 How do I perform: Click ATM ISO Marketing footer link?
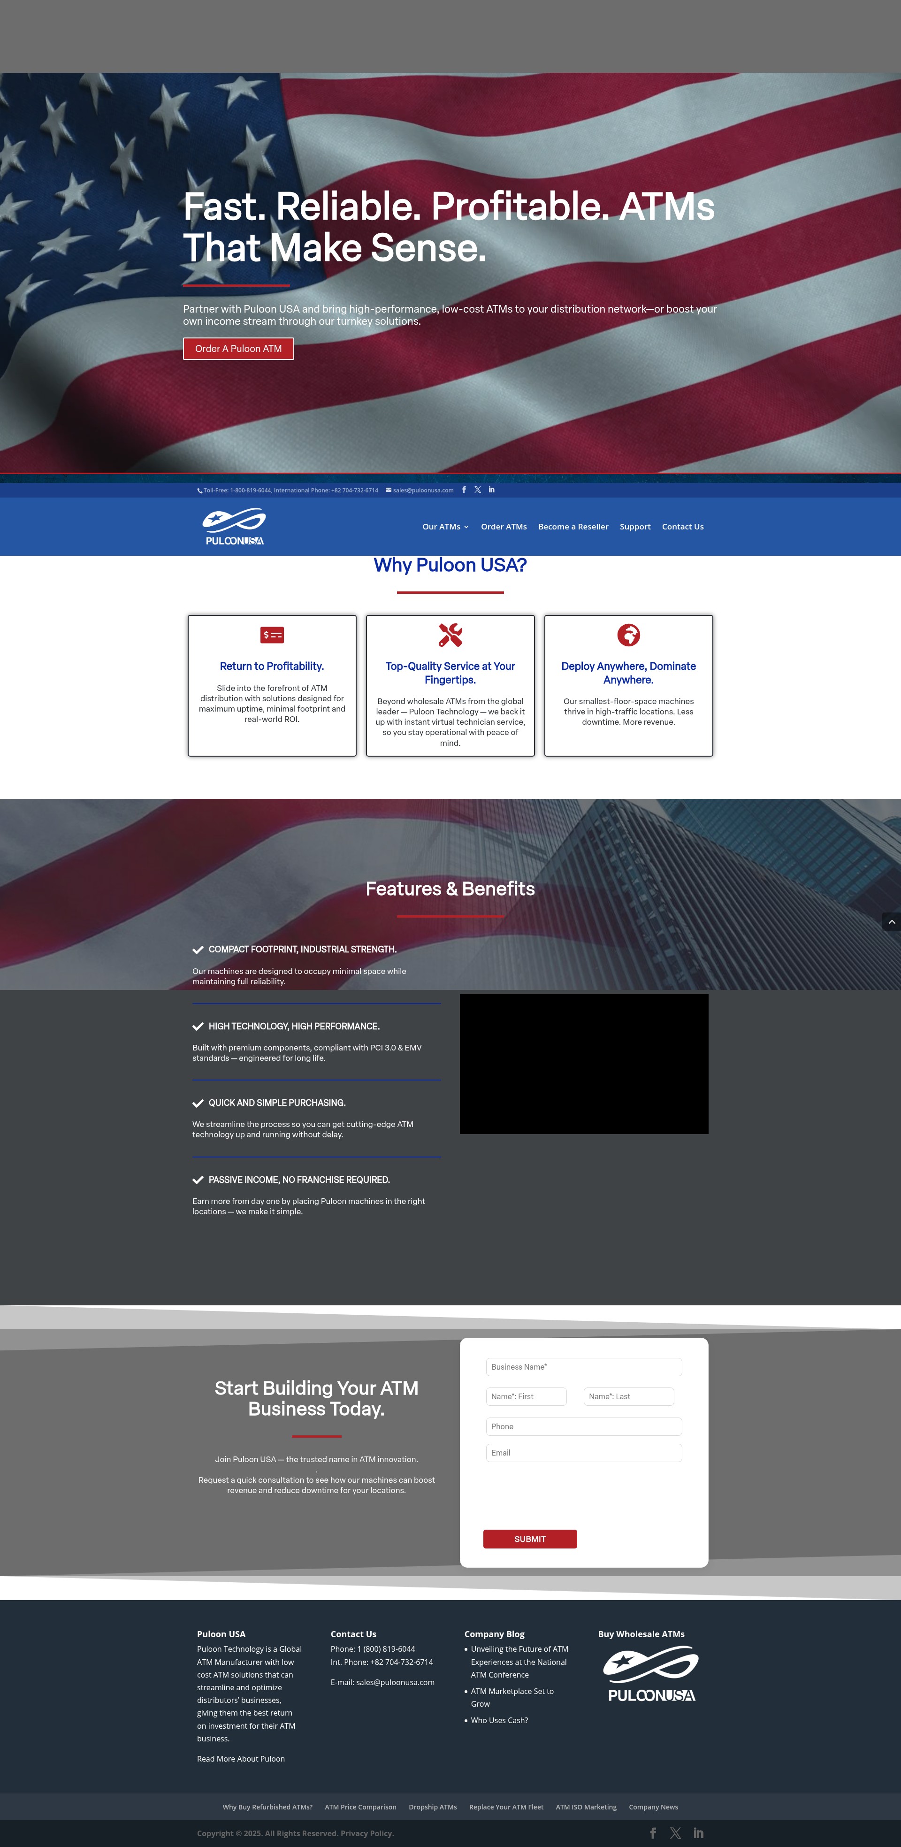pyautogui.click(x=586, y=1807)
